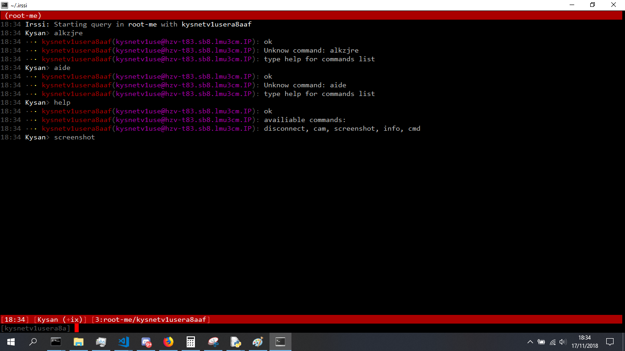Click the "Unknow command: aide" message
The image size is (625, 351).
305,85
